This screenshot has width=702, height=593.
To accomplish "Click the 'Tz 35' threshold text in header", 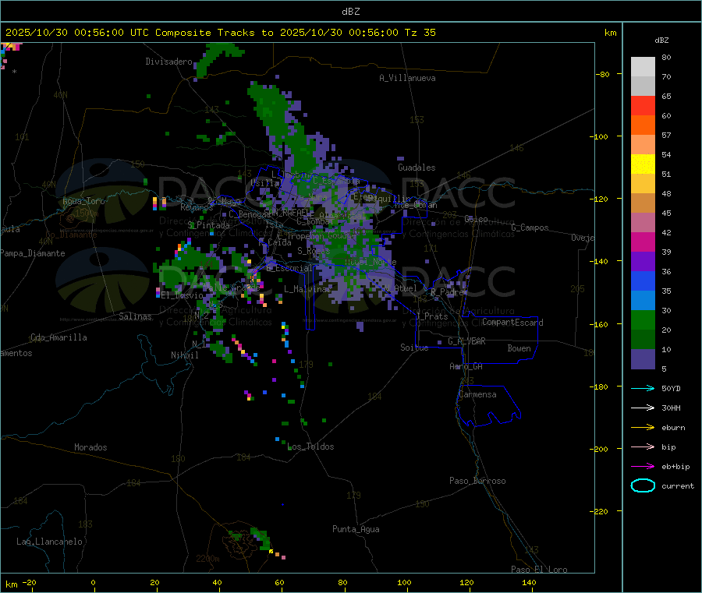I will 420,33.
